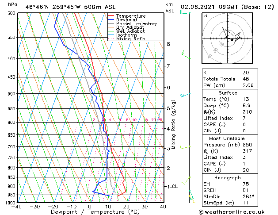Screen dimensions: 278x215
Task: Click the green wind barb at 400 hPa
Action: pyautogui.click(x=186, y=55)
